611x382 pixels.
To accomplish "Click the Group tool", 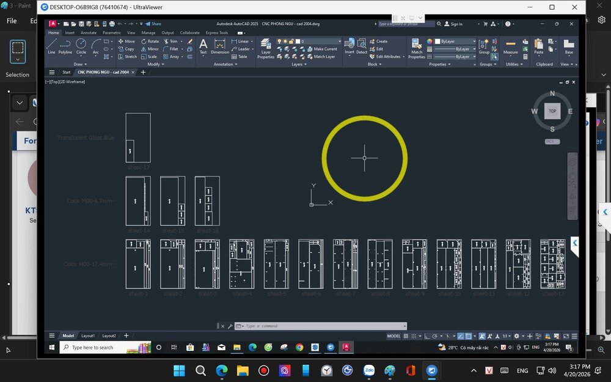I will click(x=484, y=46).
